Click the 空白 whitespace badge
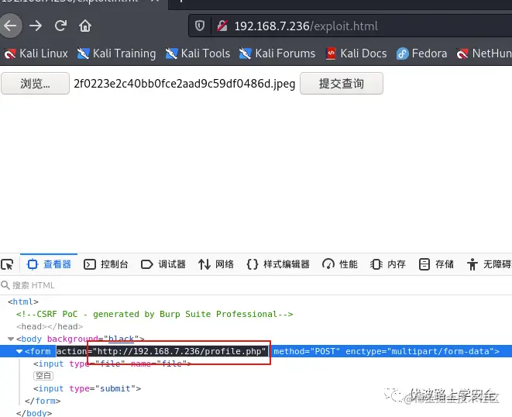Viewport: 512px width, 417px height. 43,376
